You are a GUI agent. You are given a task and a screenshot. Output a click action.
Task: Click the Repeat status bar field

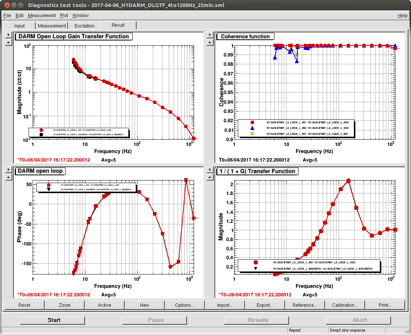(307, 330)
